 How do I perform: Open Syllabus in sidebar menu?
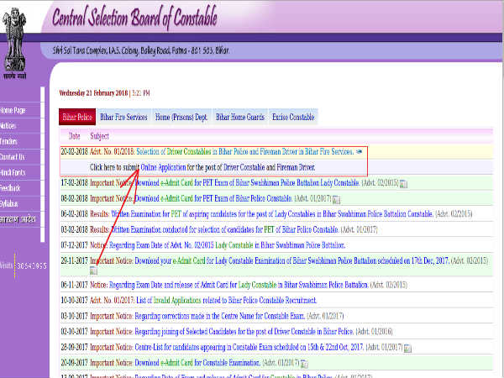(x=9, y=204)
